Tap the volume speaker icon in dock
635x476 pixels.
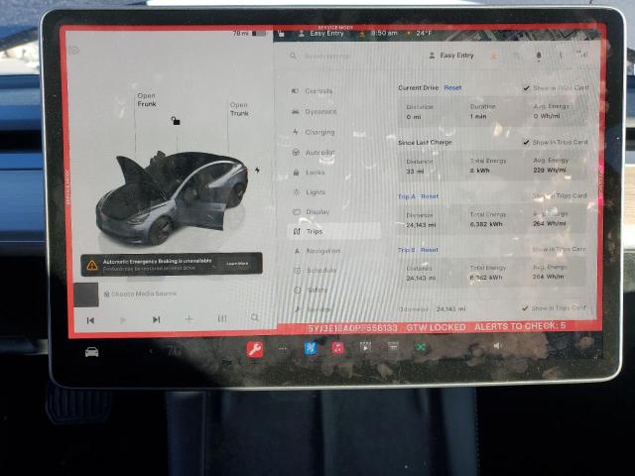tap(497, 346)
